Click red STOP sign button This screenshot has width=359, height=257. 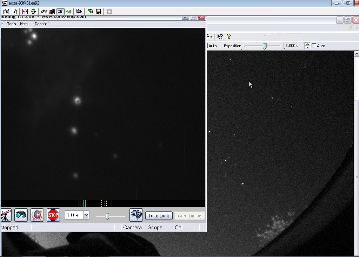[x=53, y=215]
